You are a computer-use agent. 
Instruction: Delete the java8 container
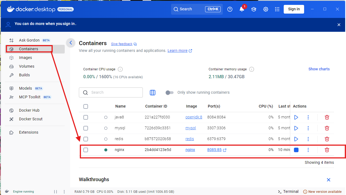pyautogui.click(x=327, y=117)
